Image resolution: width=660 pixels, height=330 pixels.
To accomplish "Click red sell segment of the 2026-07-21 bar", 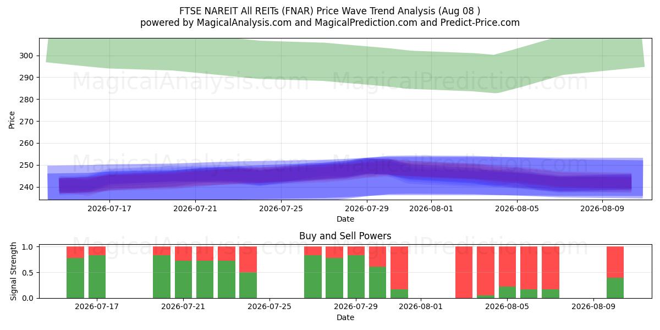I will [x=183, y=254].
